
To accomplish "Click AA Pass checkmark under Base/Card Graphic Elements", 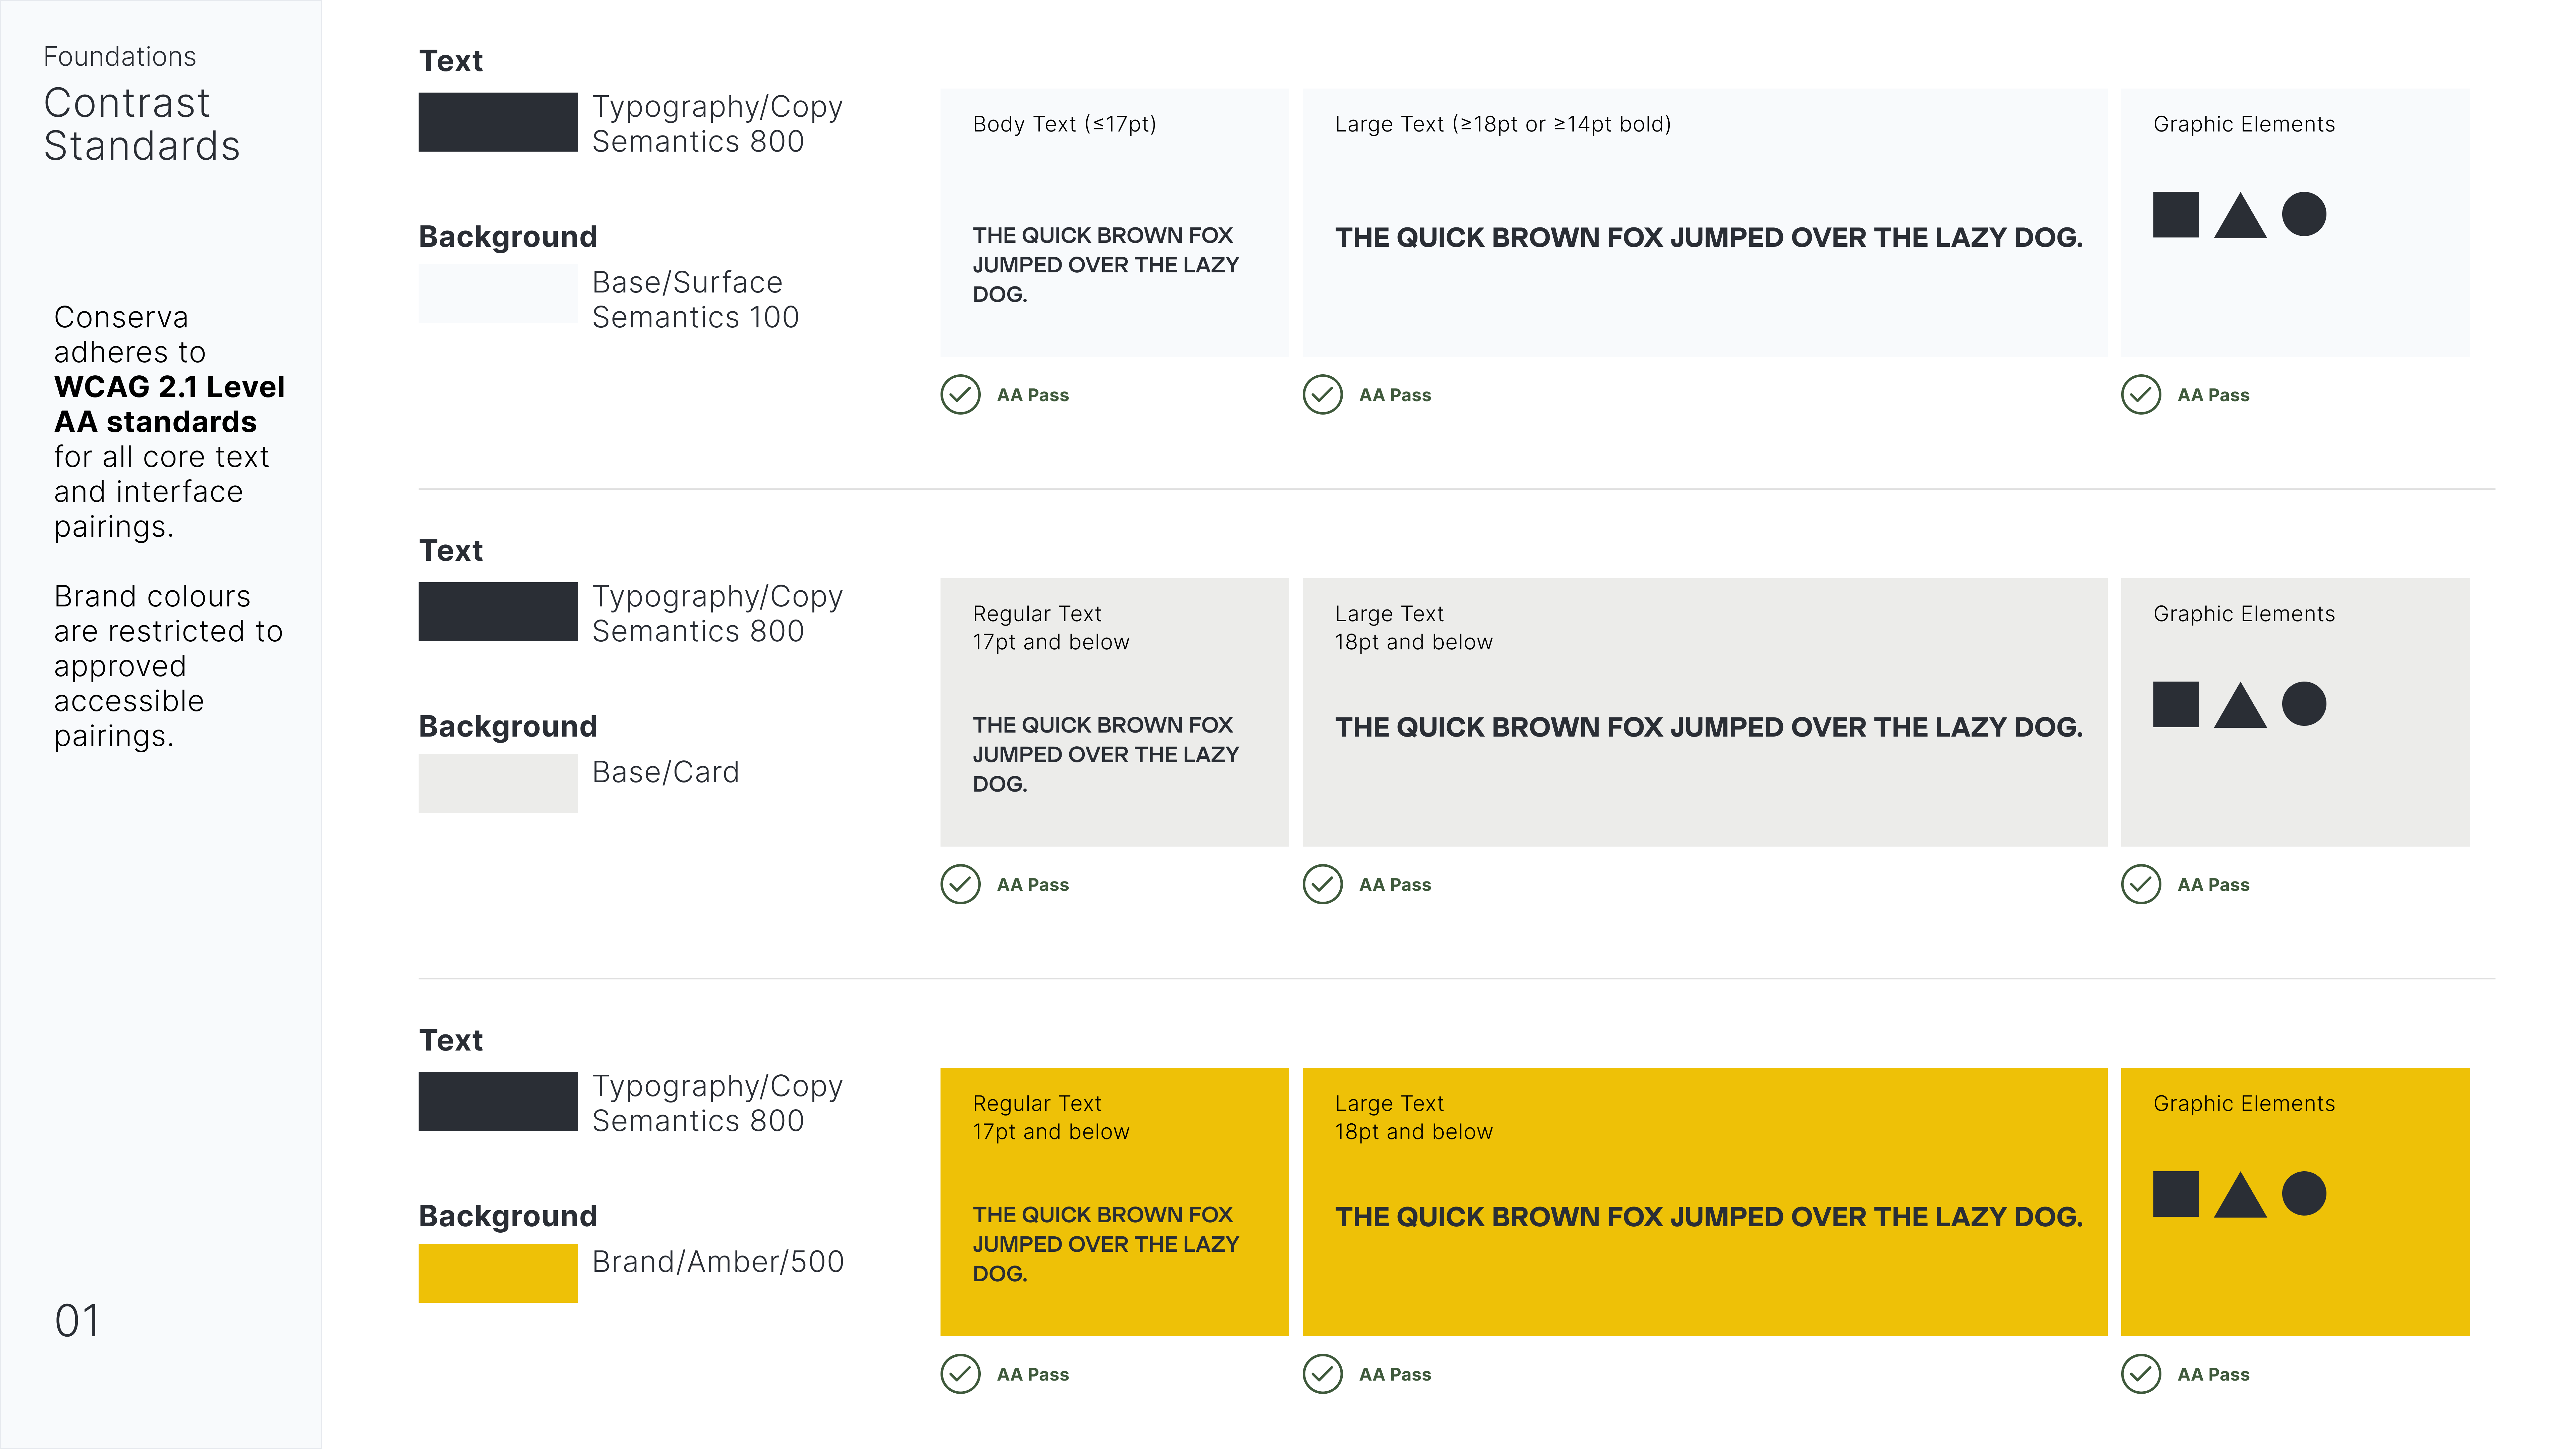I will pyautogui.click(x=2141, y=884).
